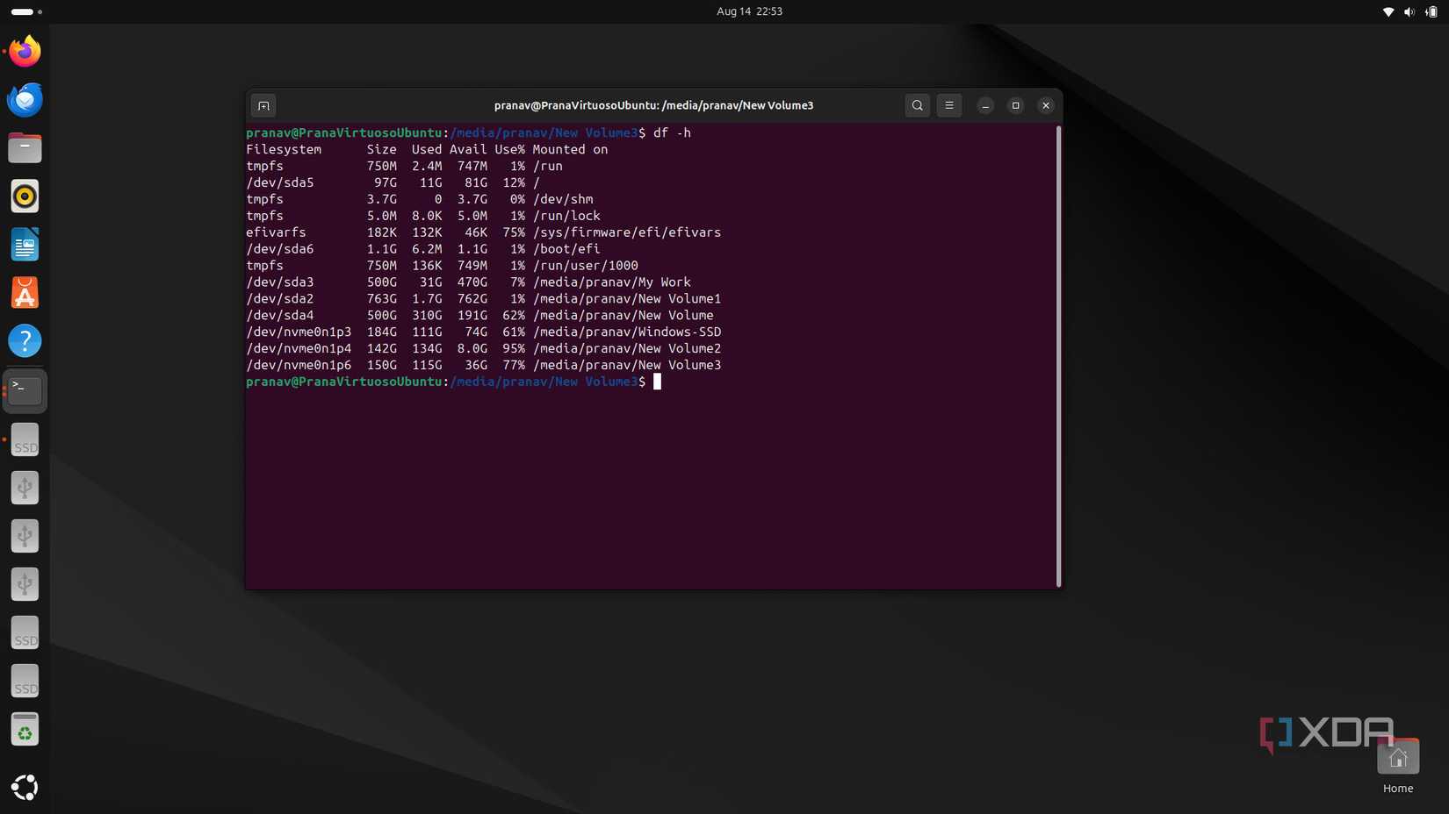The width and height of the screenshot is (1449, 814).
Task: Open the terminal search
Action: point(917,105)
